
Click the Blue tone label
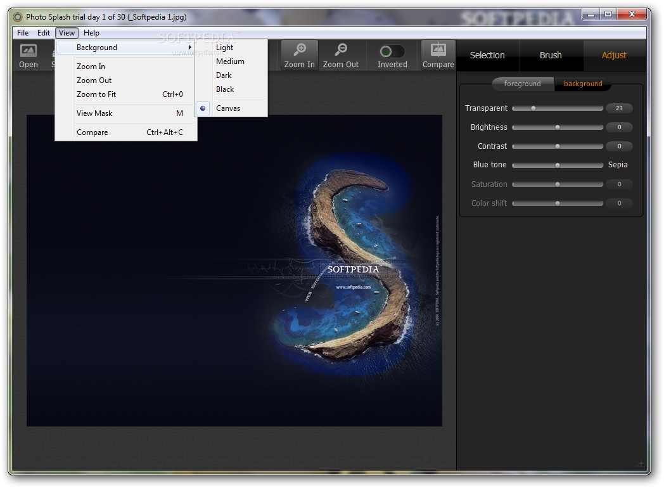point(490,165)
